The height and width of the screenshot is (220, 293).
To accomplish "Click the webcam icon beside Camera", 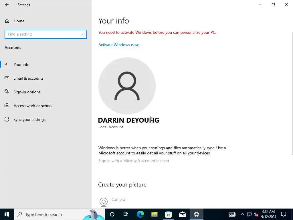I will click(x=104, y=202).
